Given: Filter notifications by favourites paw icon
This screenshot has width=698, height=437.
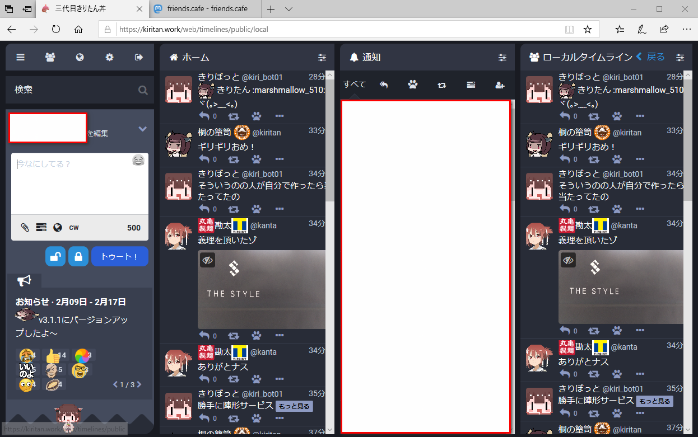Looking at the screenshot, I should [413, 85].
